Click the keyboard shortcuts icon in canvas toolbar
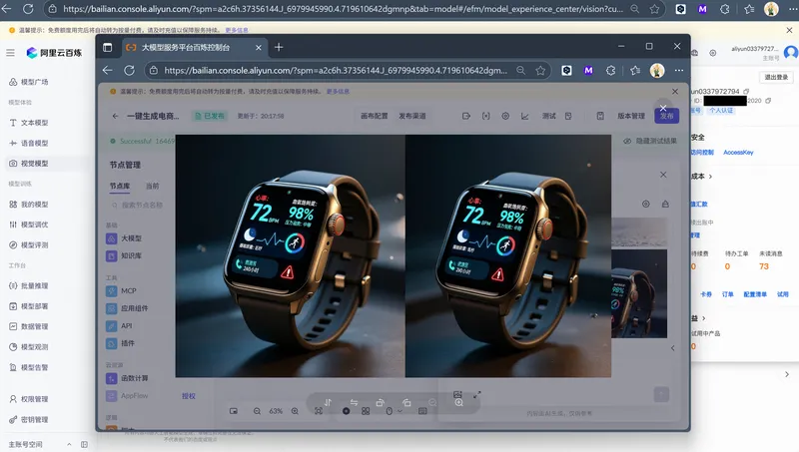Image resolution: width=799 pixels, height=452 pixels. point(422,411)
